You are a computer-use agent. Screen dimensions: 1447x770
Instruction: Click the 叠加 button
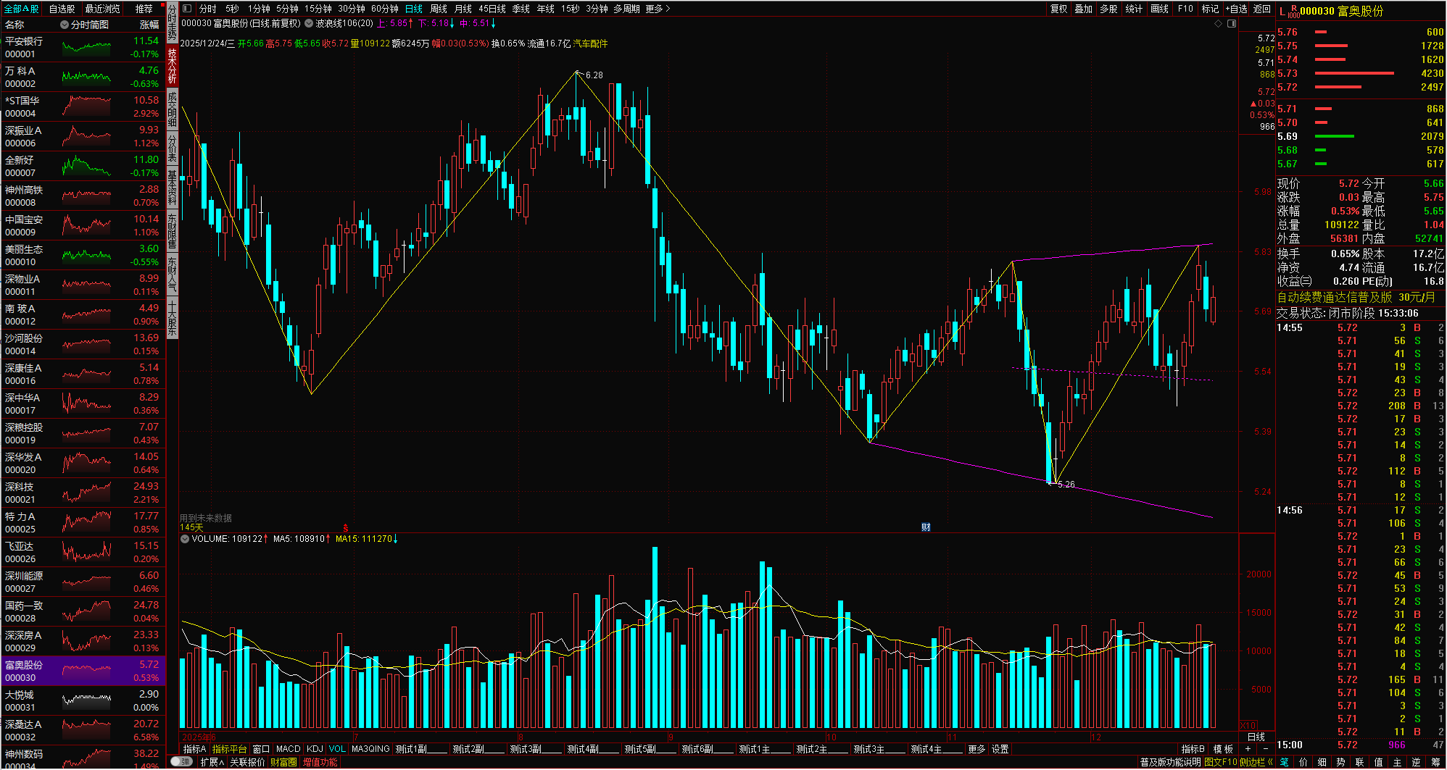1083,9
